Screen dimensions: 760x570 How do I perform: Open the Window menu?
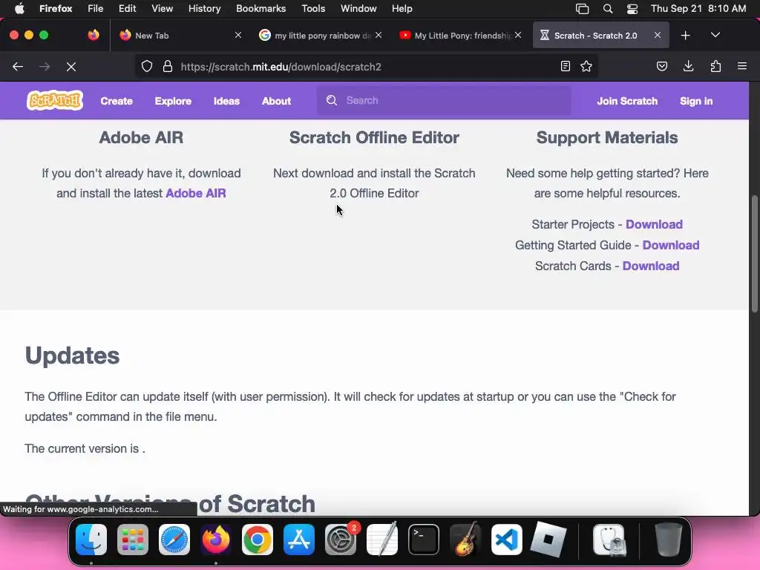(358, 9)
